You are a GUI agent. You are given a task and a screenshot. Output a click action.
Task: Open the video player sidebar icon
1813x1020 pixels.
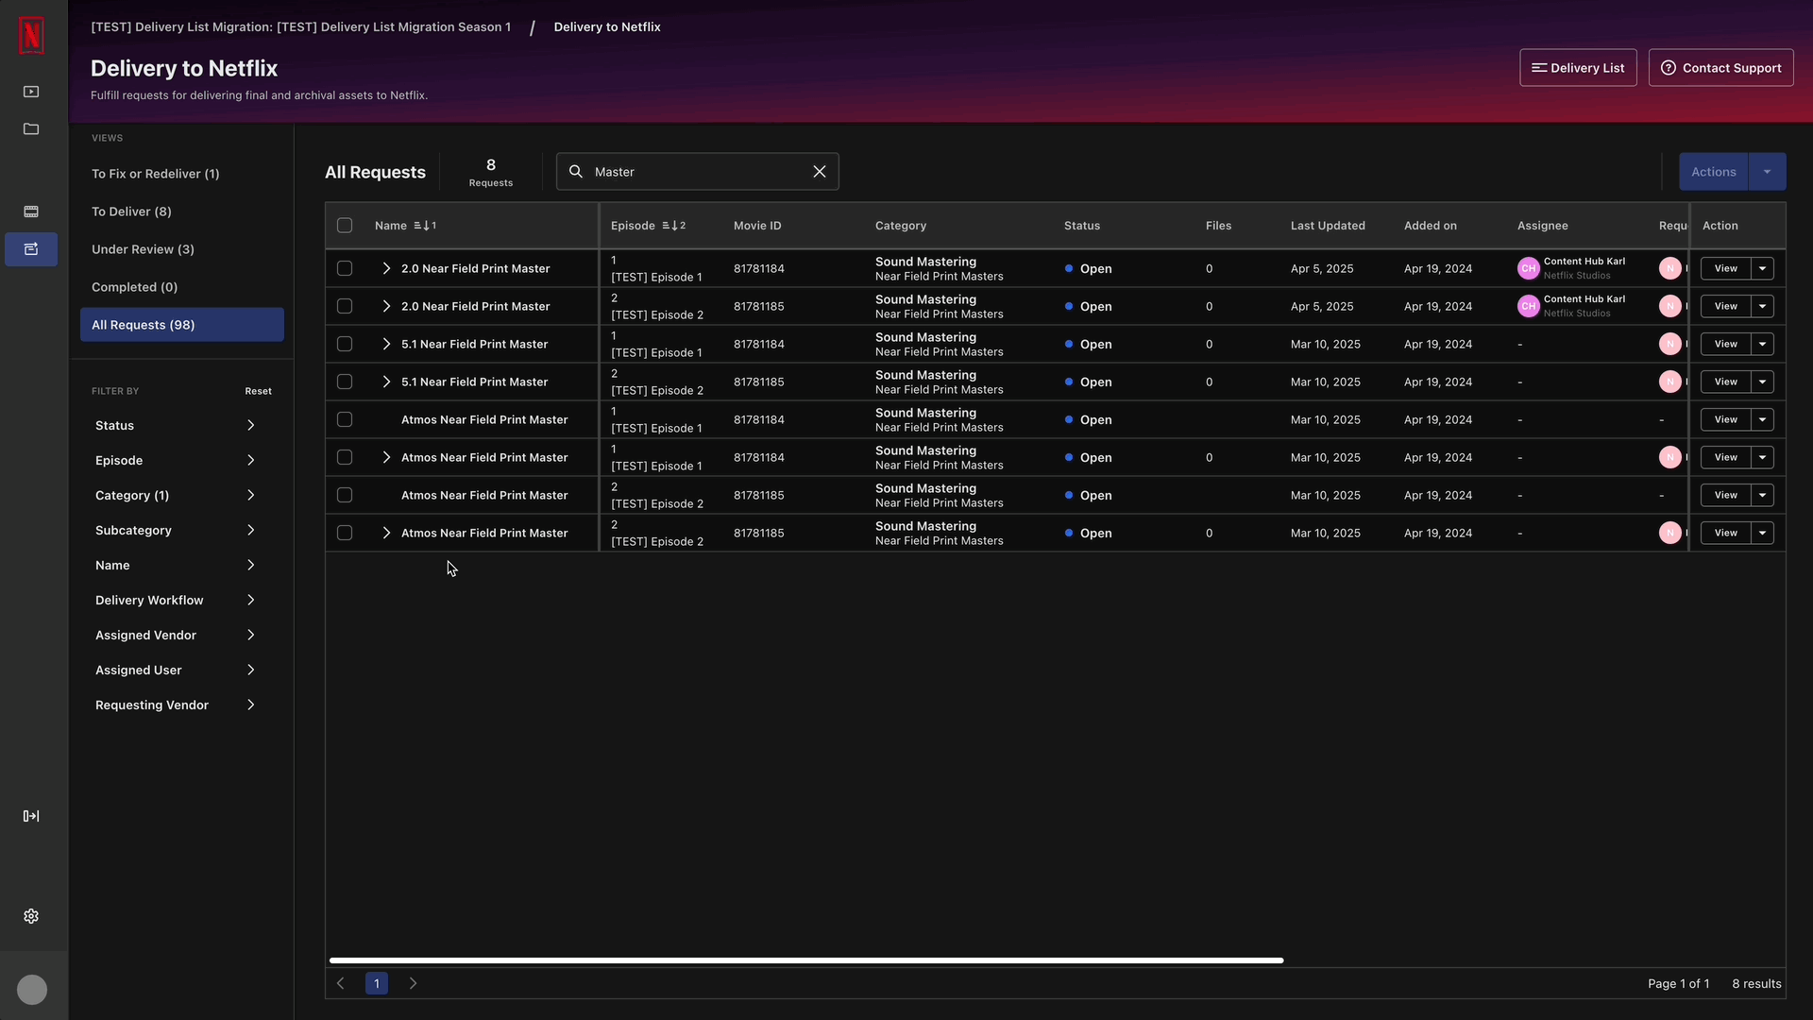[31, 92]
